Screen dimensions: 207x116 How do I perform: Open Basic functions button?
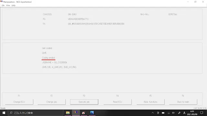(x=150, y=102)
